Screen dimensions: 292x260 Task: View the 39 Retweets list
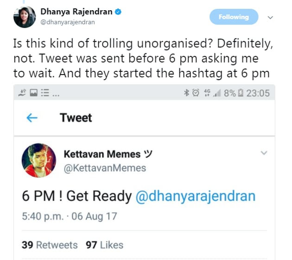(x=50, y=245)
